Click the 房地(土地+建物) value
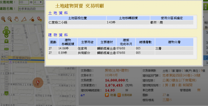208x106 pixels. click(117, 70)
